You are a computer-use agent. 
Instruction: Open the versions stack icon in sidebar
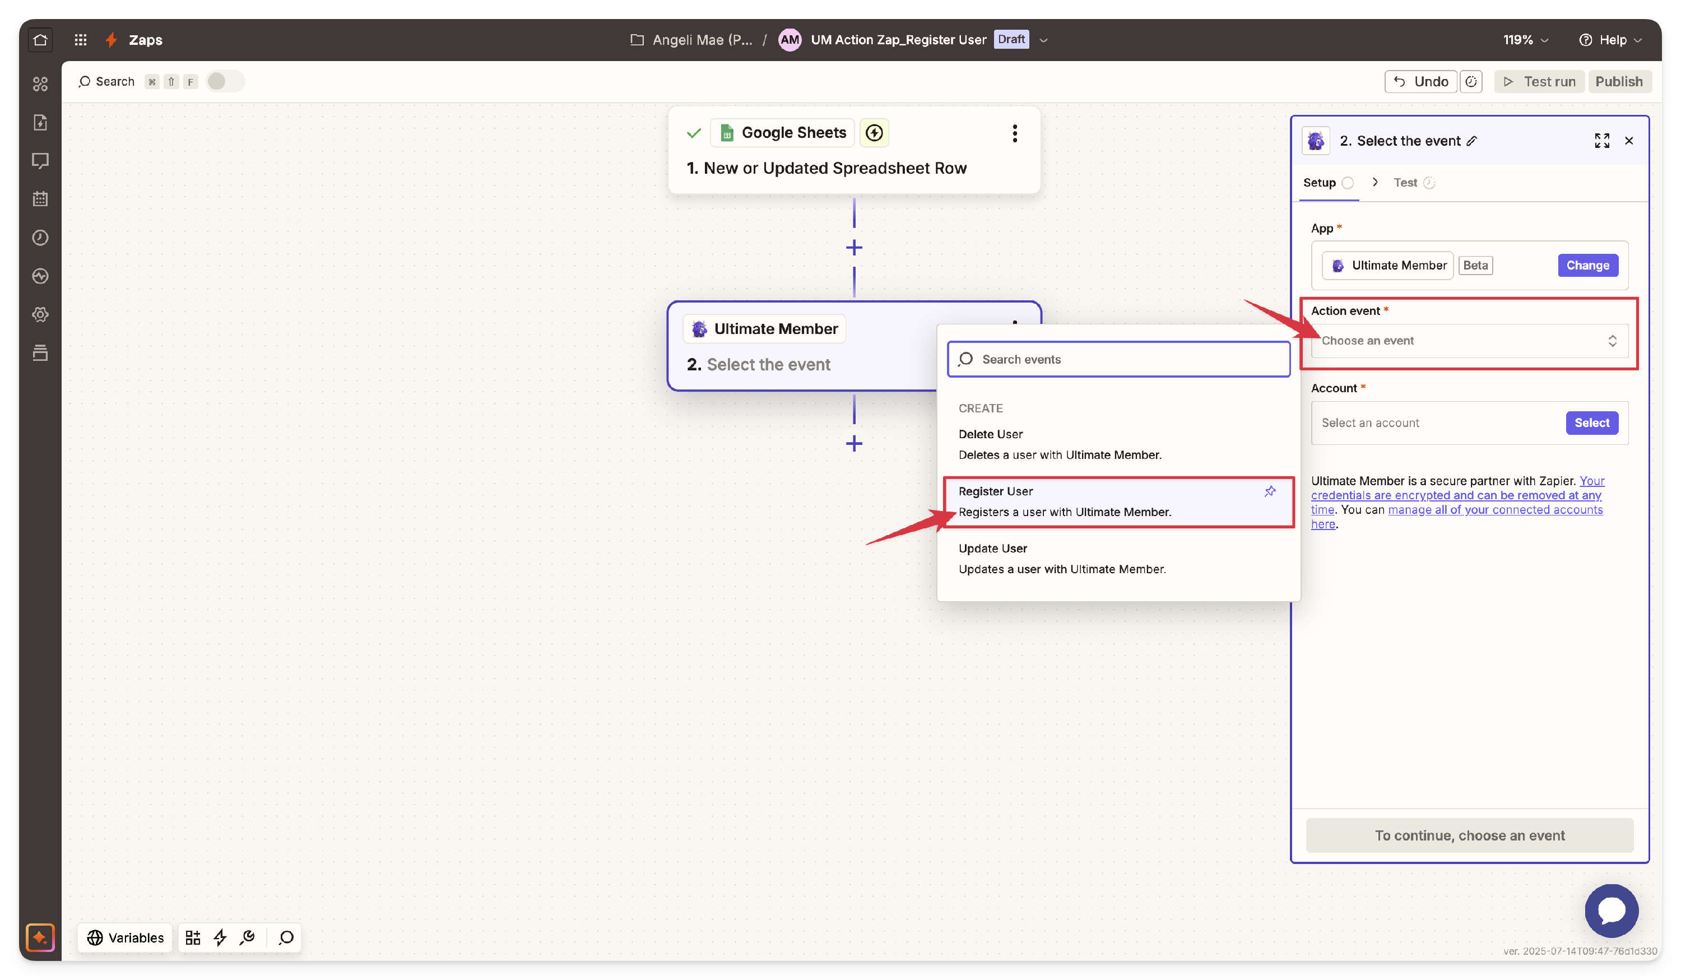(x=41, y=353)
